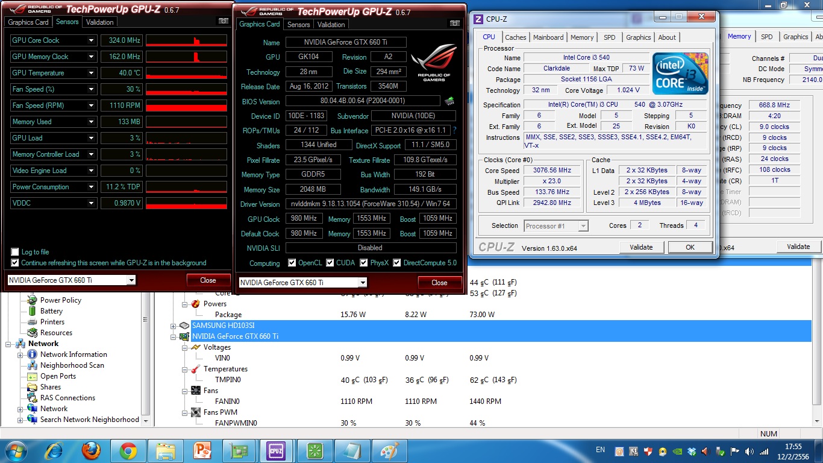Click the CPU-Z taskbar icon
823x463 pixels.
pyautogui.click(x=276, y=451)
